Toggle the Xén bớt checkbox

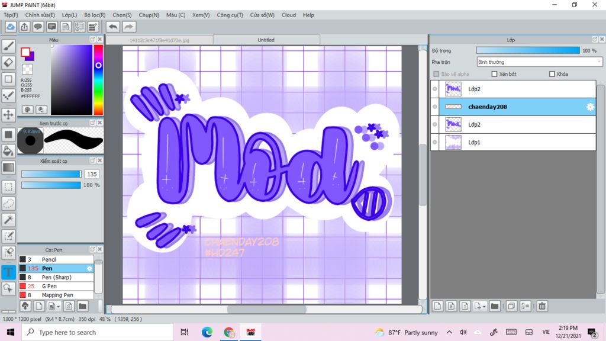click(x=494, y=74)
